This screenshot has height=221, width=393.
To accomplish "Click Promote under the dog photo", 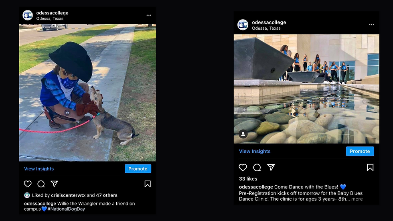I will point(138,168).
